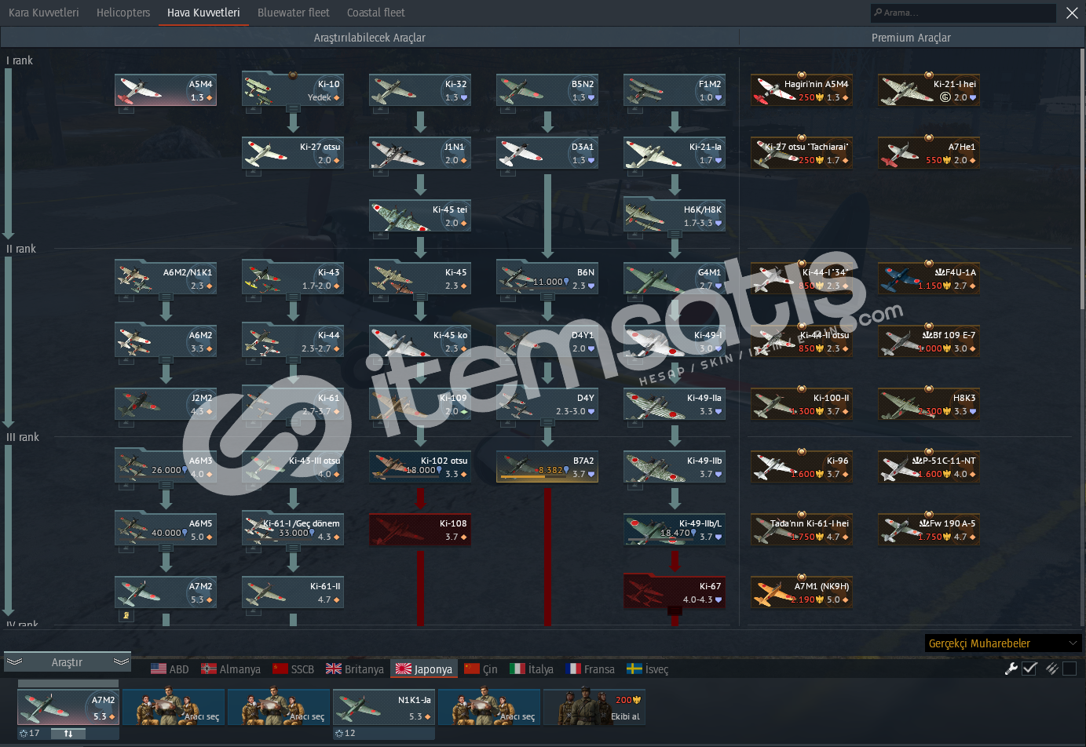Click in the Arama search field

click(963, 13)
